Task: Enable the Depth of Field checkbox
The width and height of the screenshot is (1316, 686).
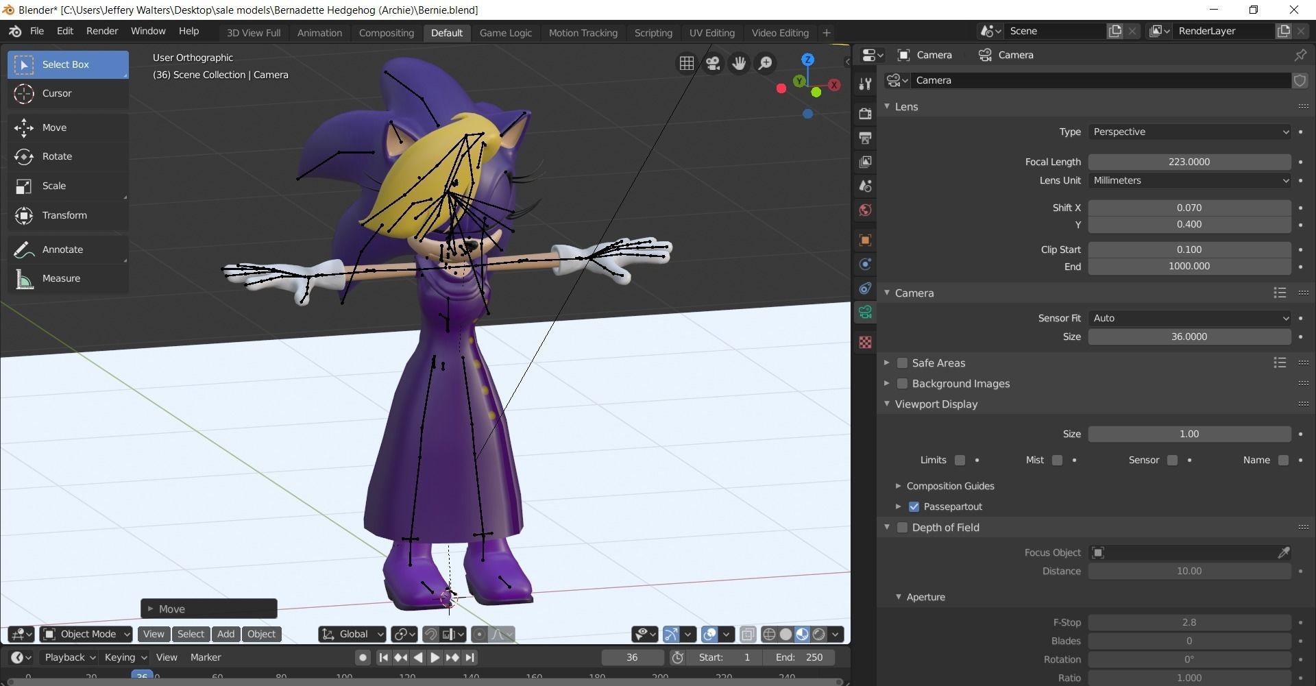Action: 903,528
